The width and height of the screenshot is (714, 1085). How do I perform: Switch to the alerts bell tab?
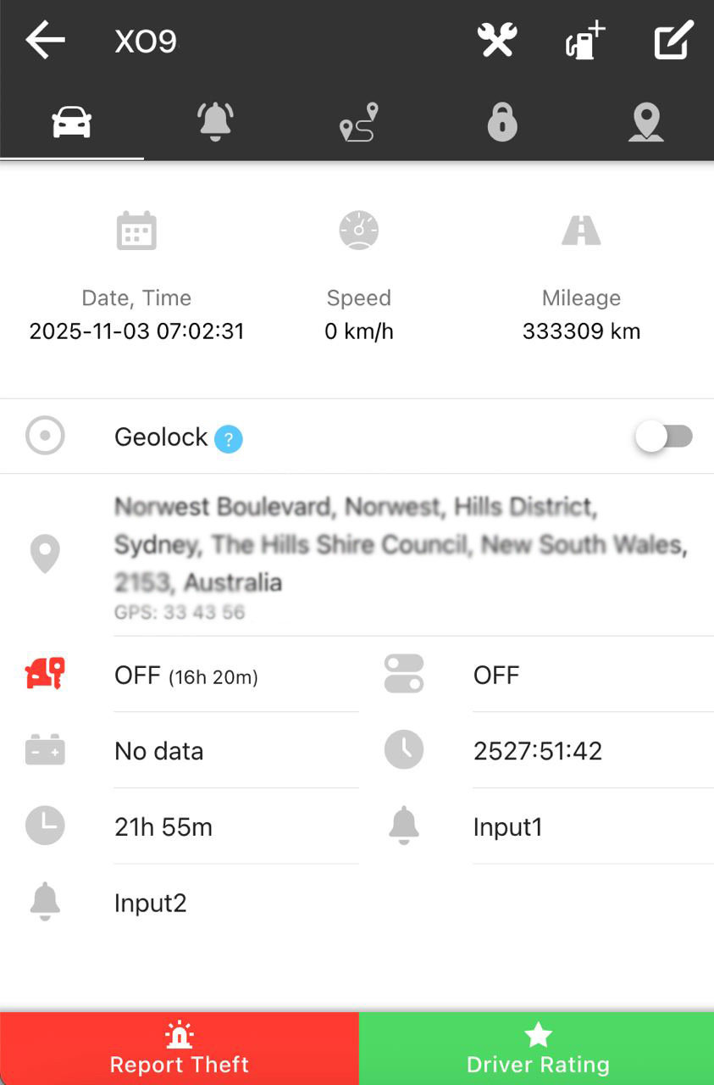click(215, 122)
